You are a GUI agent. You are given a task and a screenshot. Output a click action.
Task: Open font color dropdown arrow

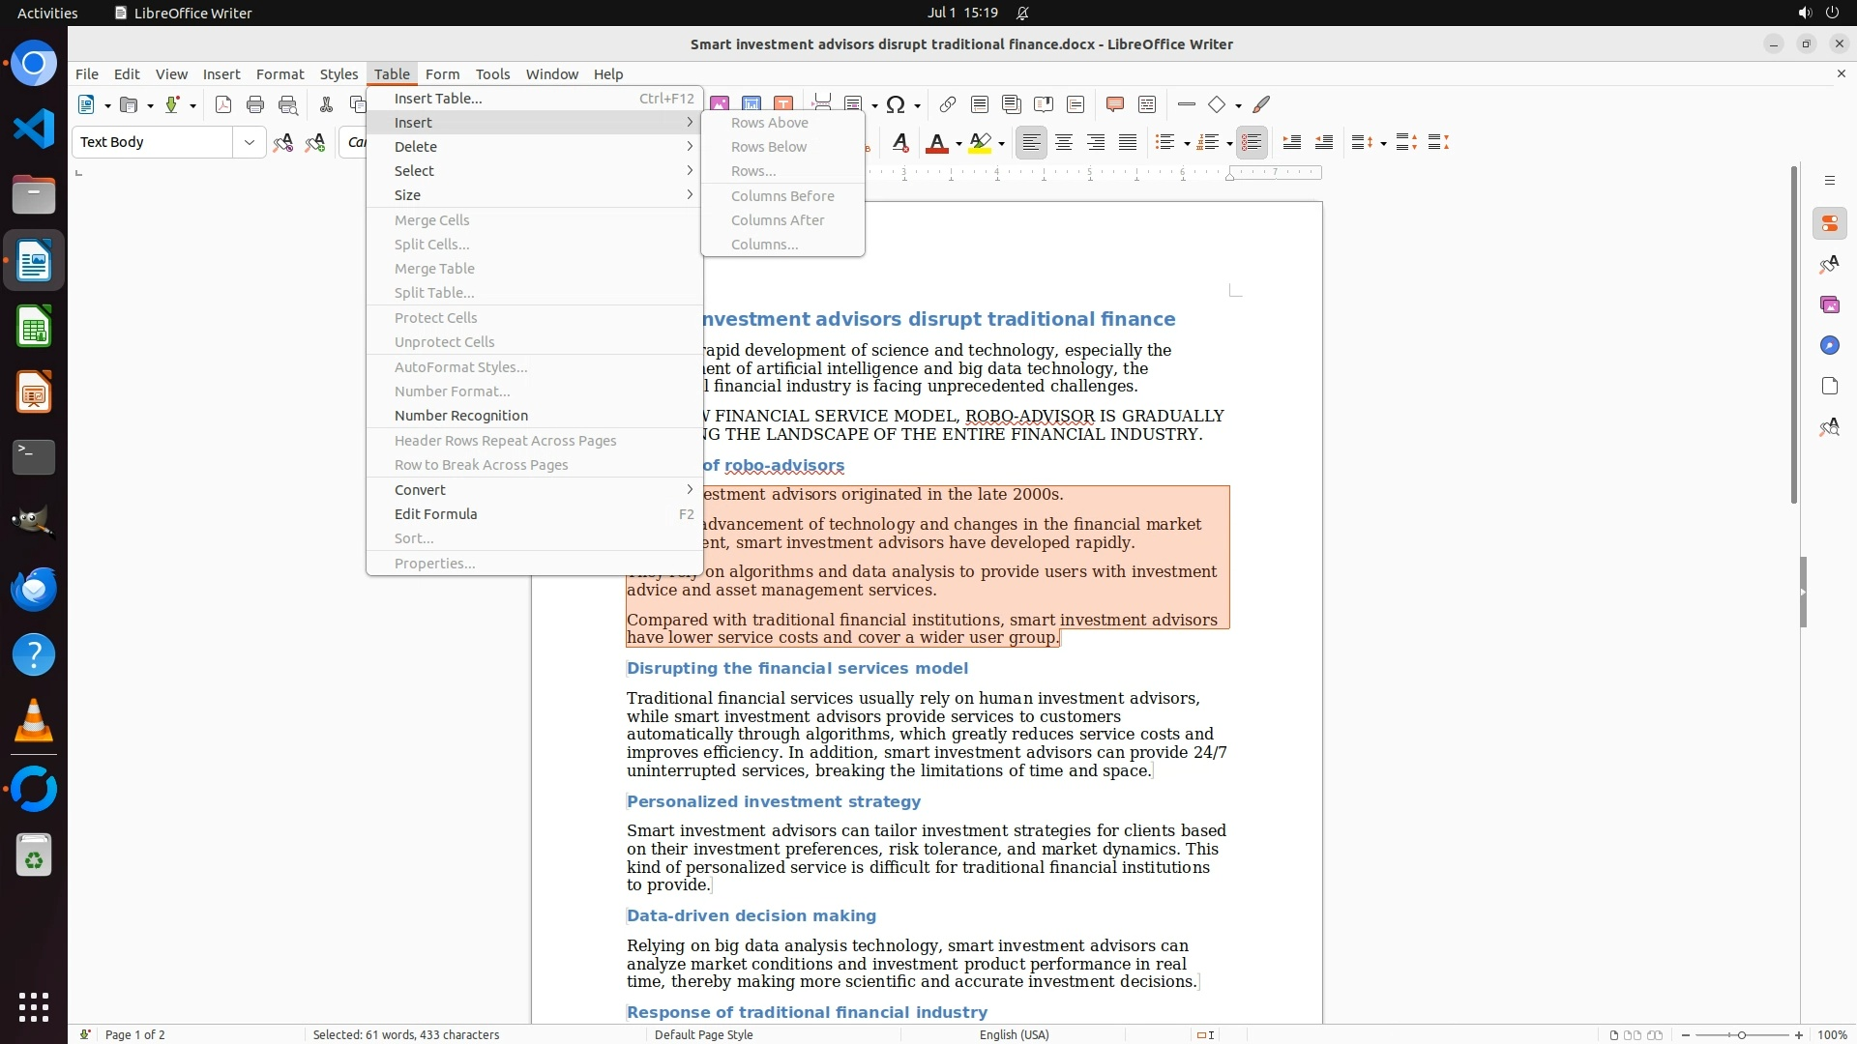click(958, 144)
